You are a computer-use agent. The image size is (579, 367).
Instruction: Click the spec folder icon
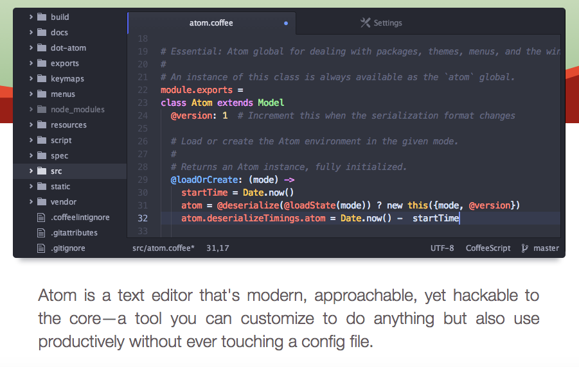(42, 156)
